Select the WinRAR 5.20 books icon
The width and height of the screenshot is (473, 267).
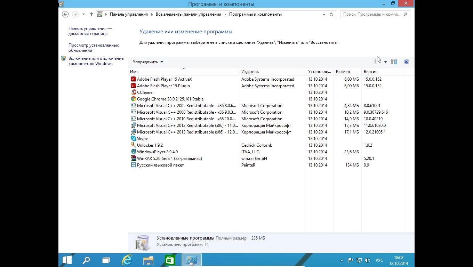tap(133, 159)
